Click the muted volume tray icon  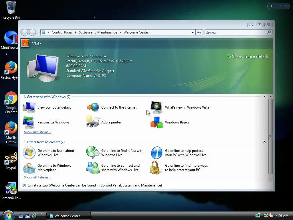coord(271,215)
